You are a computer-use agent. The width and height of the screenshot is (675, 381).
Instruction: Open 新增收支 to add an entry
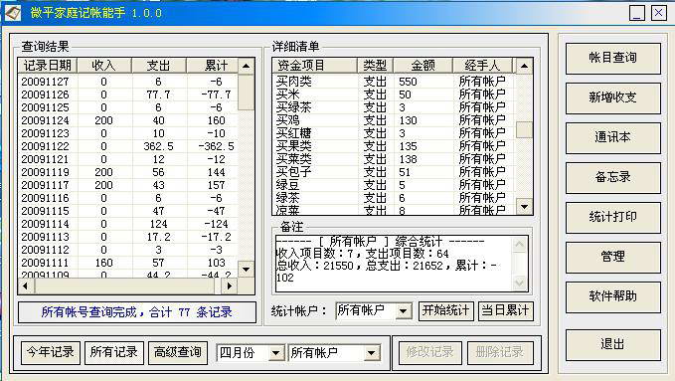612,97
